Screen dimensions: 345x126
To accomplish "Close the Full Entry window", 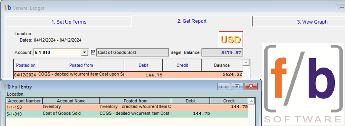I will click(251, 86).
